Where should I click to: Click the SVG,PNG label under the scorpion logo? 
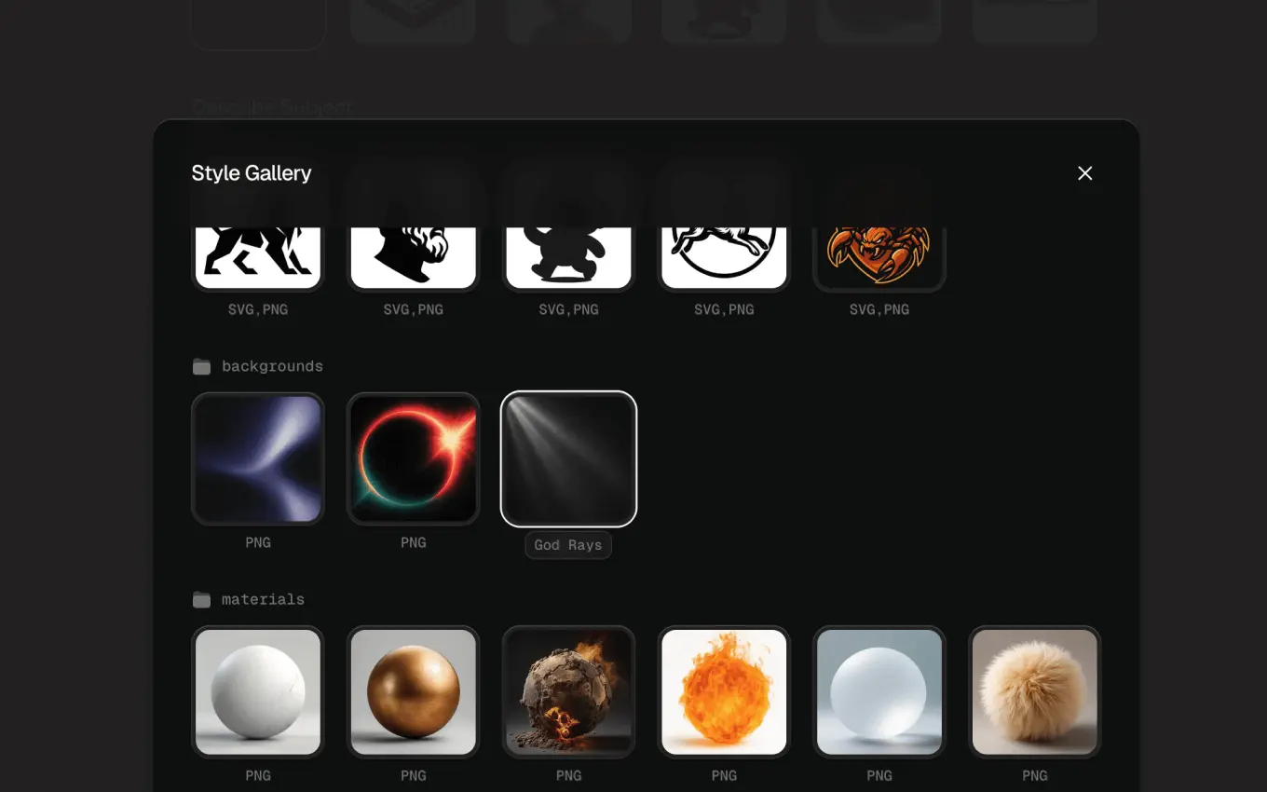pyautogui.click(x=879, y=309)
